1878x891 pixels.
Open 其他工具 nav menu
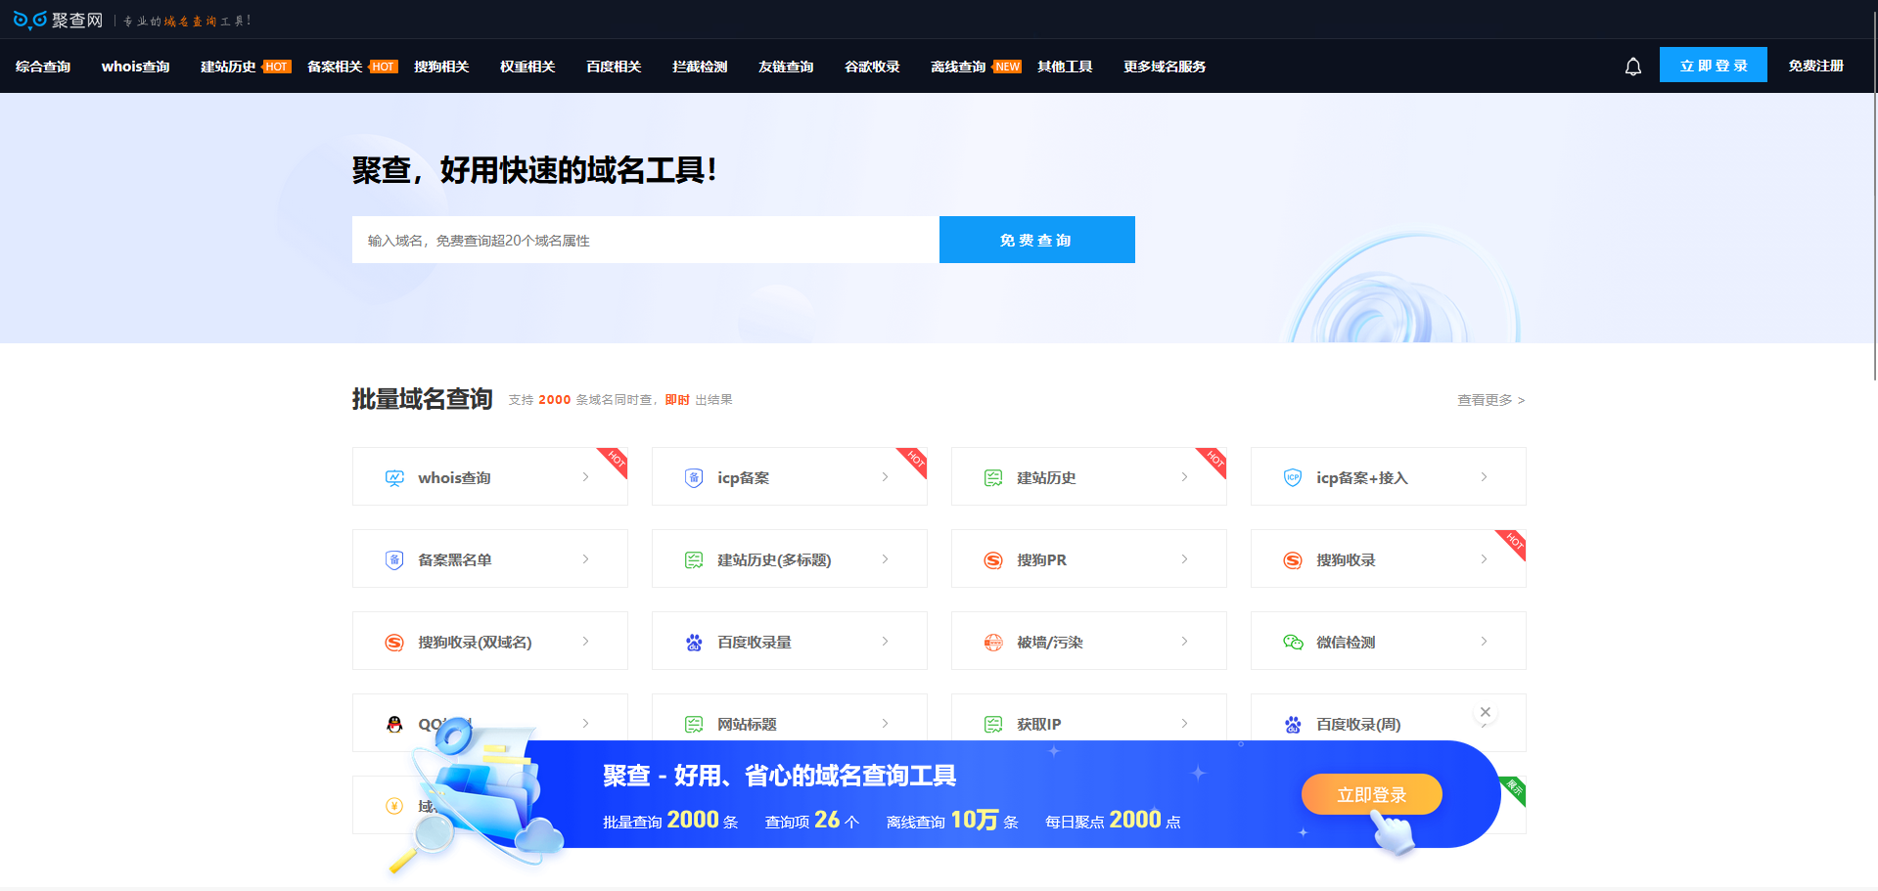point(1065,67)
